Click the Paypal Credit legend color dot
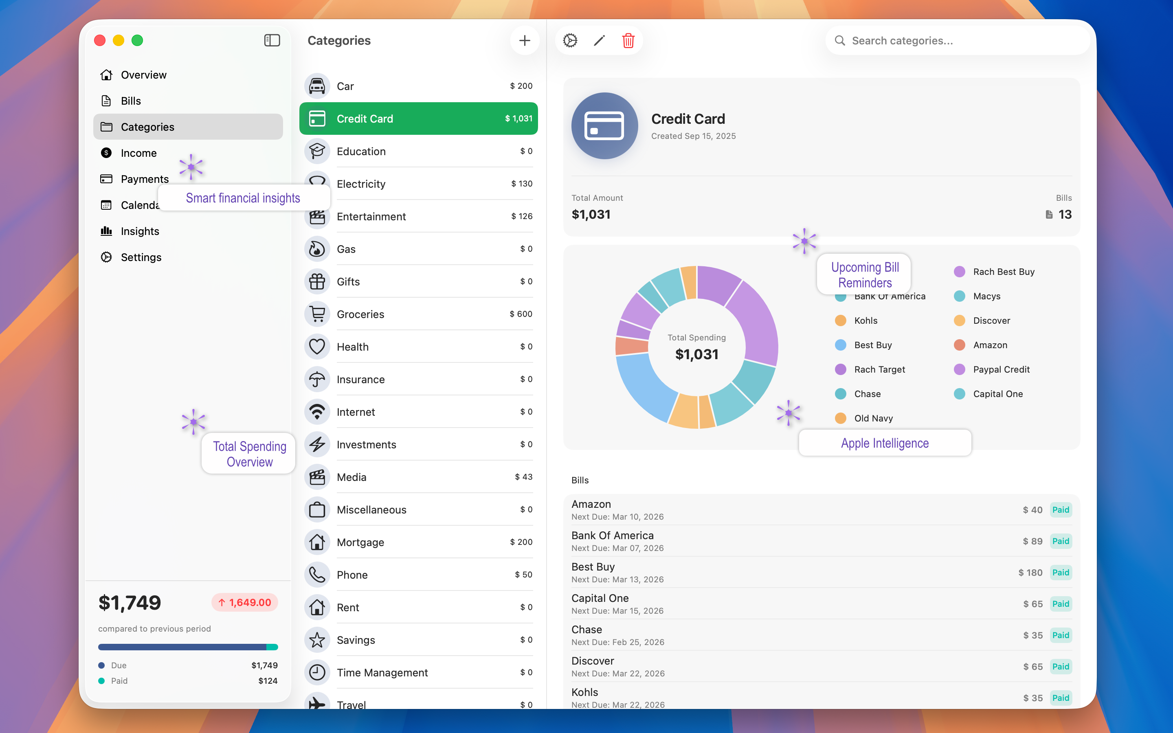 coord(959,369)
